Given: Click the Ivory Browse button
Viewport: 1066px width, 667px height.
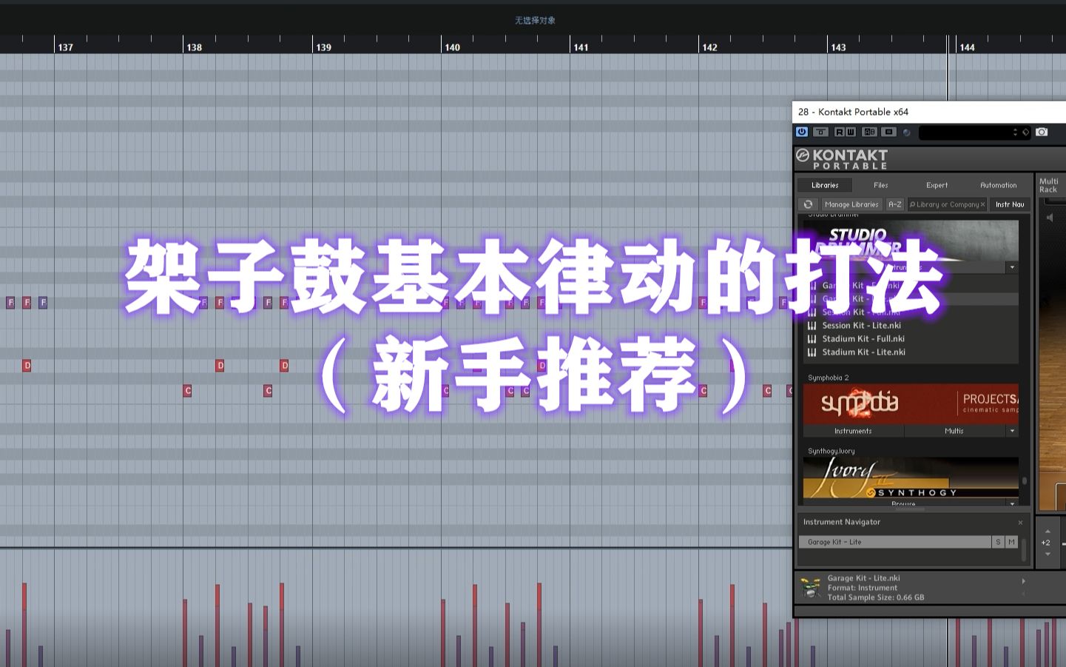Looking at the screenshot, I should pyautogui.click(x=903, y=503).
